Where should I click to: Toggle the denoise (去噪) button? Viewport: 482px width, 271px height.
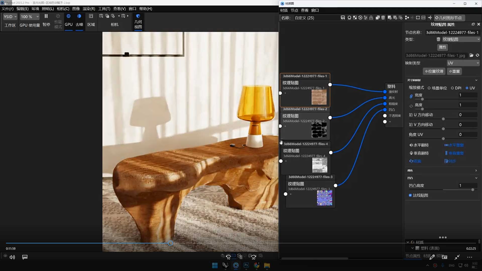tap(79, 16)
